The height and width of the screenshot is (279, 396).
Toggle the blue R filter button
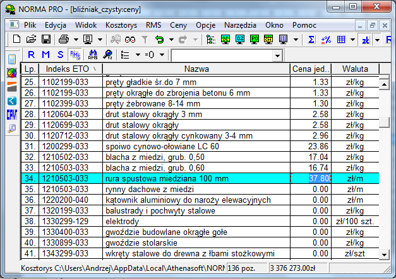tap(31, 55)
